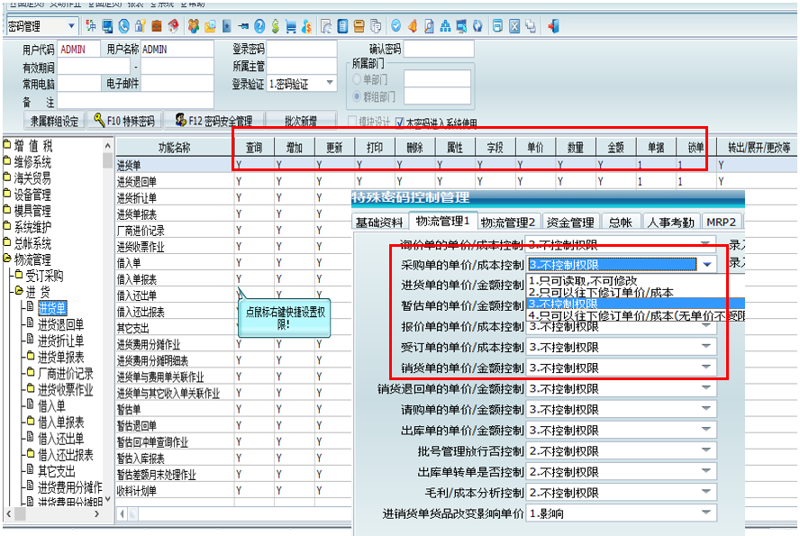
Task: Open the 销货单的单价/金额控制 dropdown
Action: 706,368
